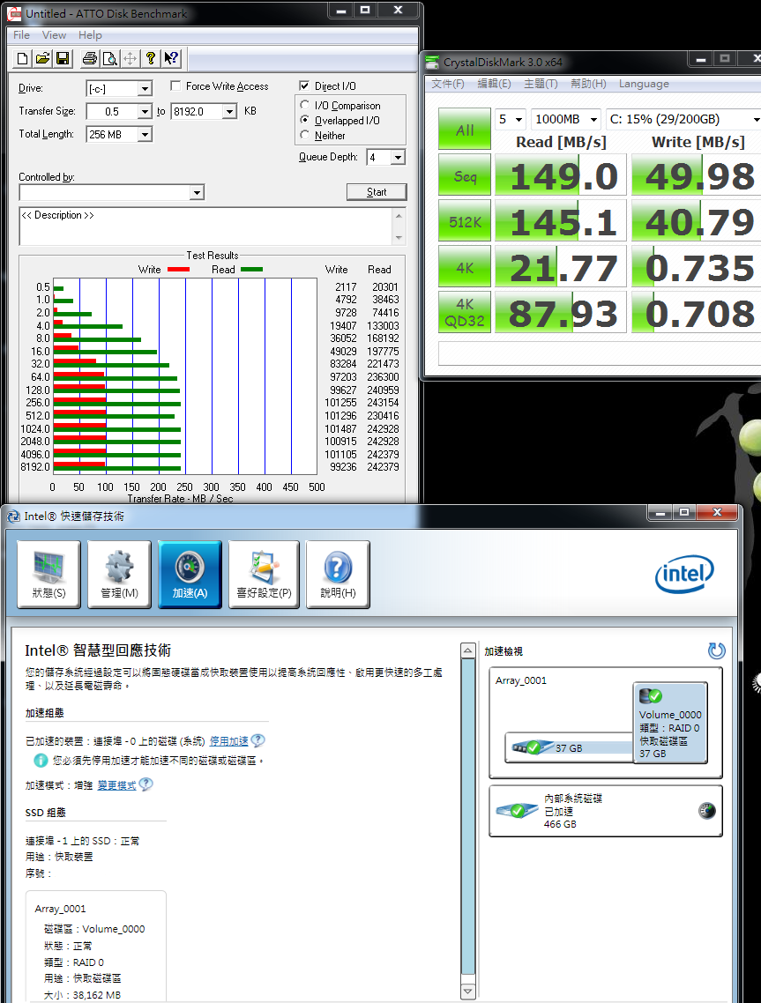
Task: Click the Help question mark icon in ATTO
Action: coord(151,59)
